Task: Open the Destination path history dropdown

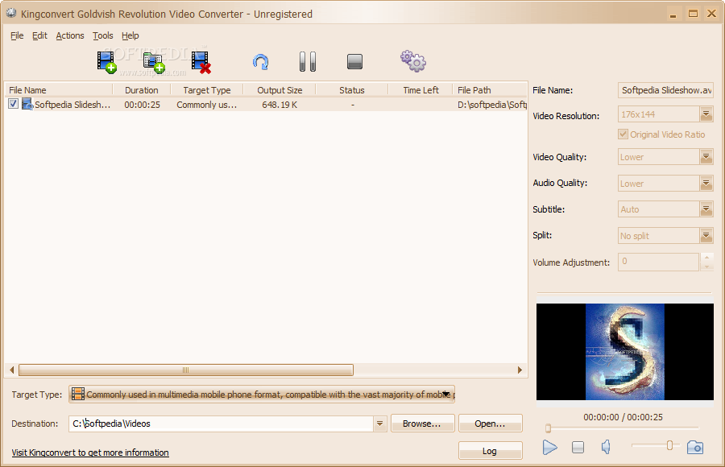Action: click(x=379, y=424)
